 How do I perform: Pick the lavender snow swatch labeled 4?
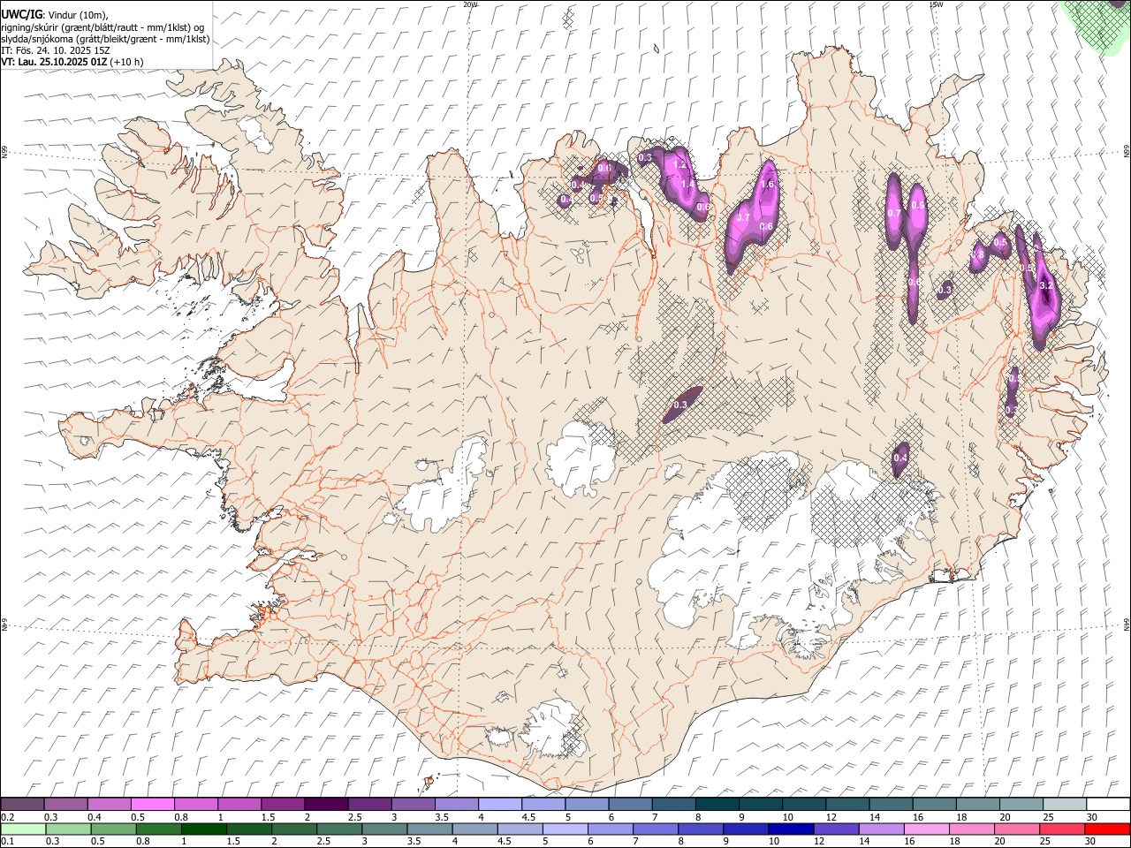tap(499, 804)
